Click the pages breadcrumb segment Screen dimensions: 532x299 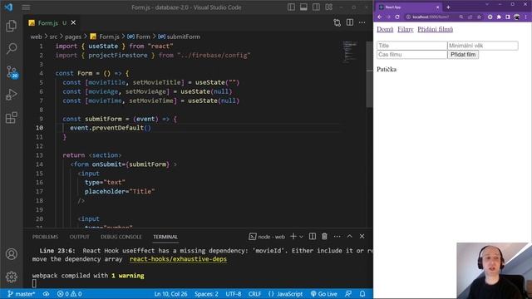[x=73, y=37]
